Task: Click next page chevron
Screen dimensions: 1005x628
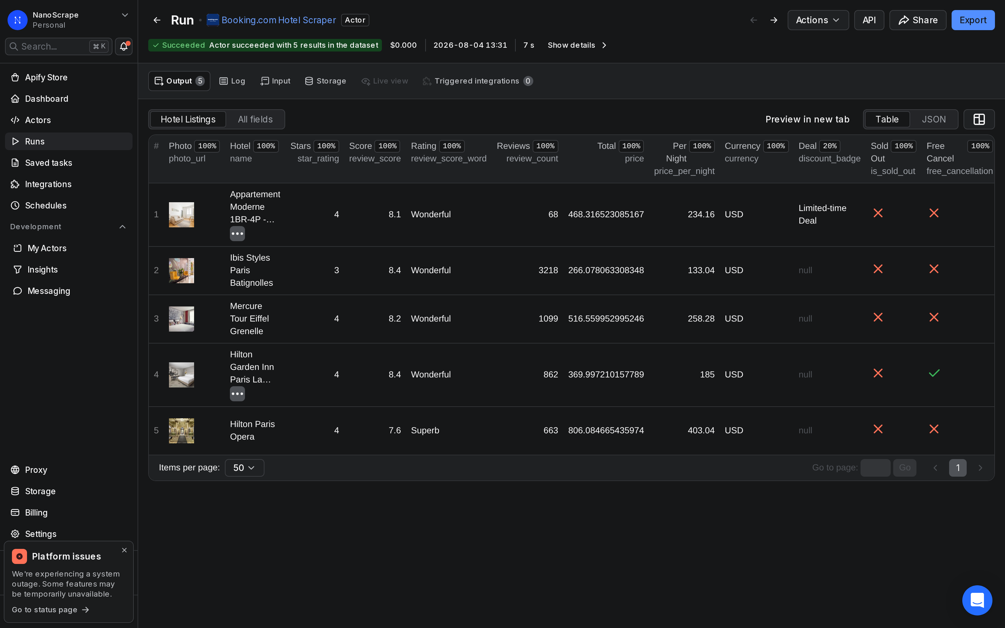Action: coord(980,468)
